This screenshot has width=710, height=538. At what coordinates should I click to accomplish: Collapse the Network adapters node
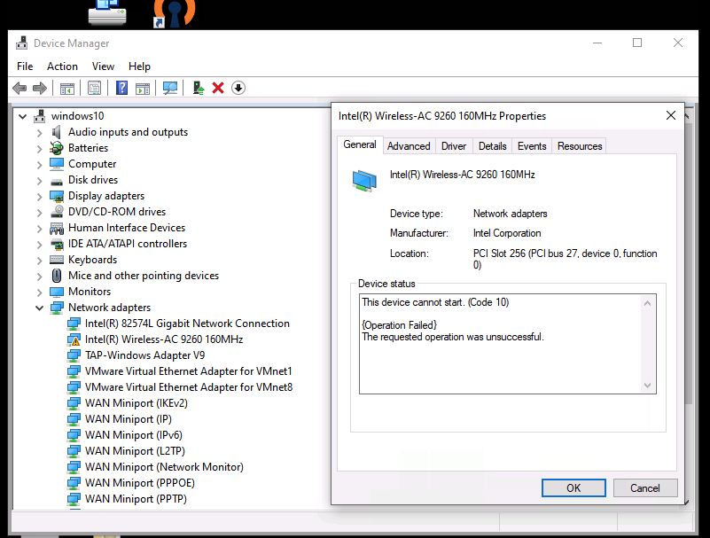point(39,308)
